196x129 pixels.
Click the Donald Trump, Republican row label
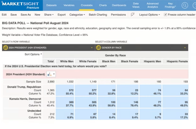24,87
